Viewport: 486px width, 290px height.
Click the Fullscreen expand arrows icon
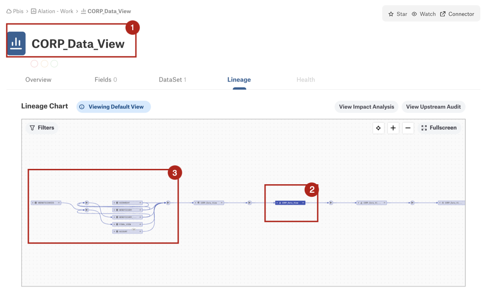point(424,128)
